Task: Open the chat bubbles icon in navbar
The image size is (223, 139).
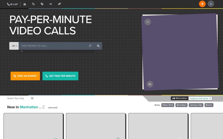Action: [59, 4]
